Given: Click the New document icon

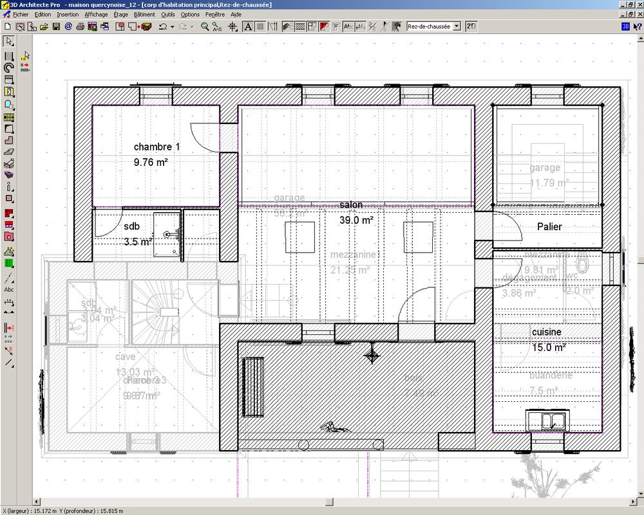Looking at the screenshot, I should (7, 26).
